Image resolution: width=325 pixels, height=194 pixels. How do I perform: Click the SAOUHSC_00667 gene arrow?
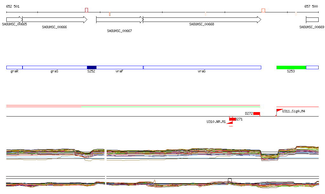click(x=120, y=20)
